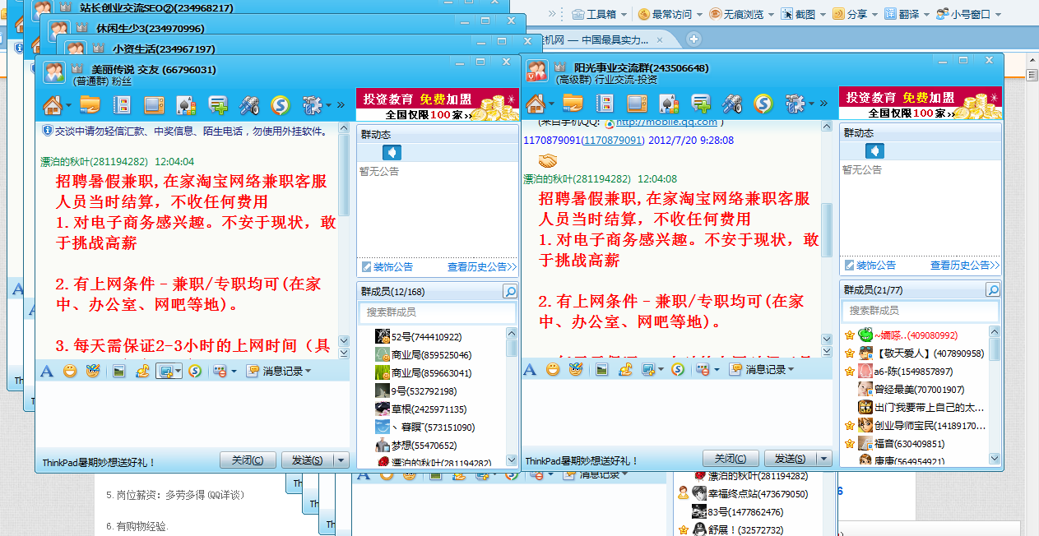
Task: Open font tool A in 美丽传说 chat
Action: [x=47, y=372]
